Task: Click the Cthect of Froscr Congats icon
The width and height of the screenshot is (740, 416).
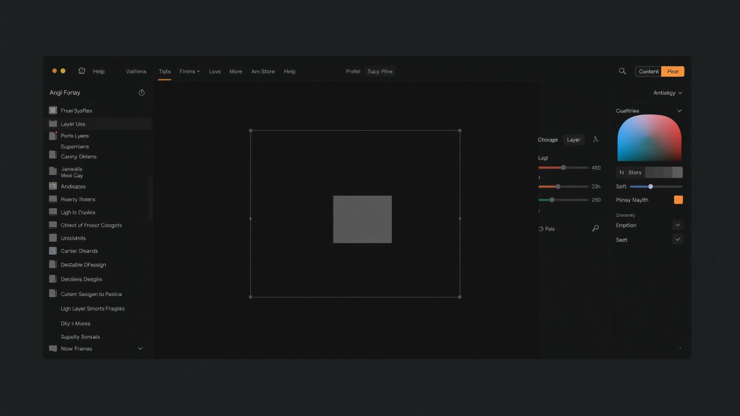Action: pos(53,225)
